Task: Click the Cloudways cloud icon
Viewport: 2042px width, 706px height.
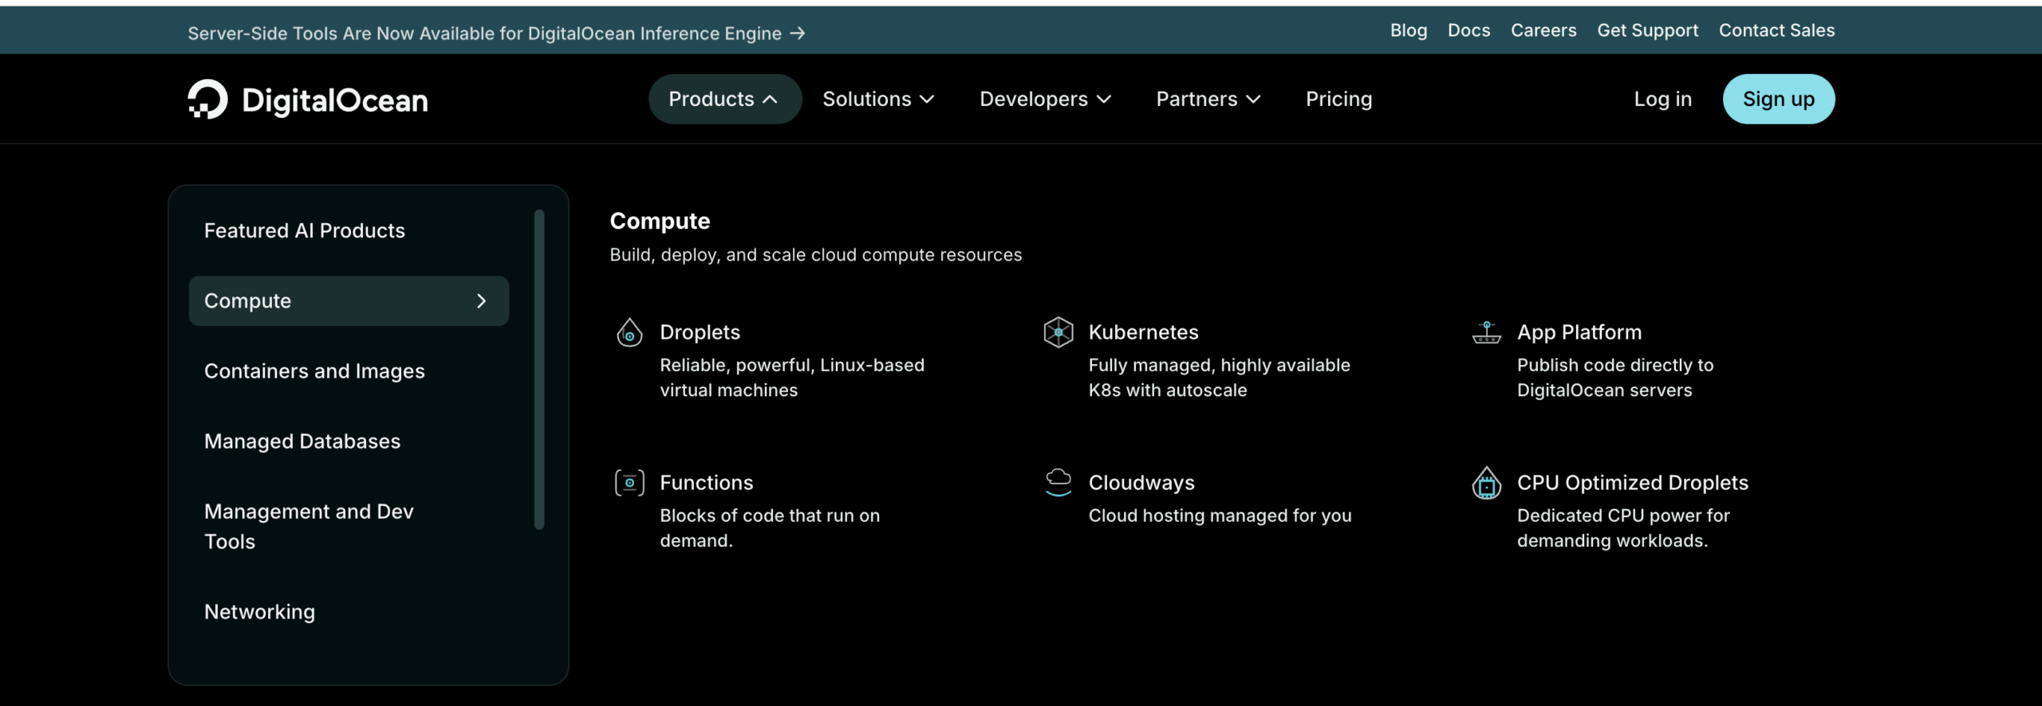Action: pyautogui.click(x=1058, y=482)
